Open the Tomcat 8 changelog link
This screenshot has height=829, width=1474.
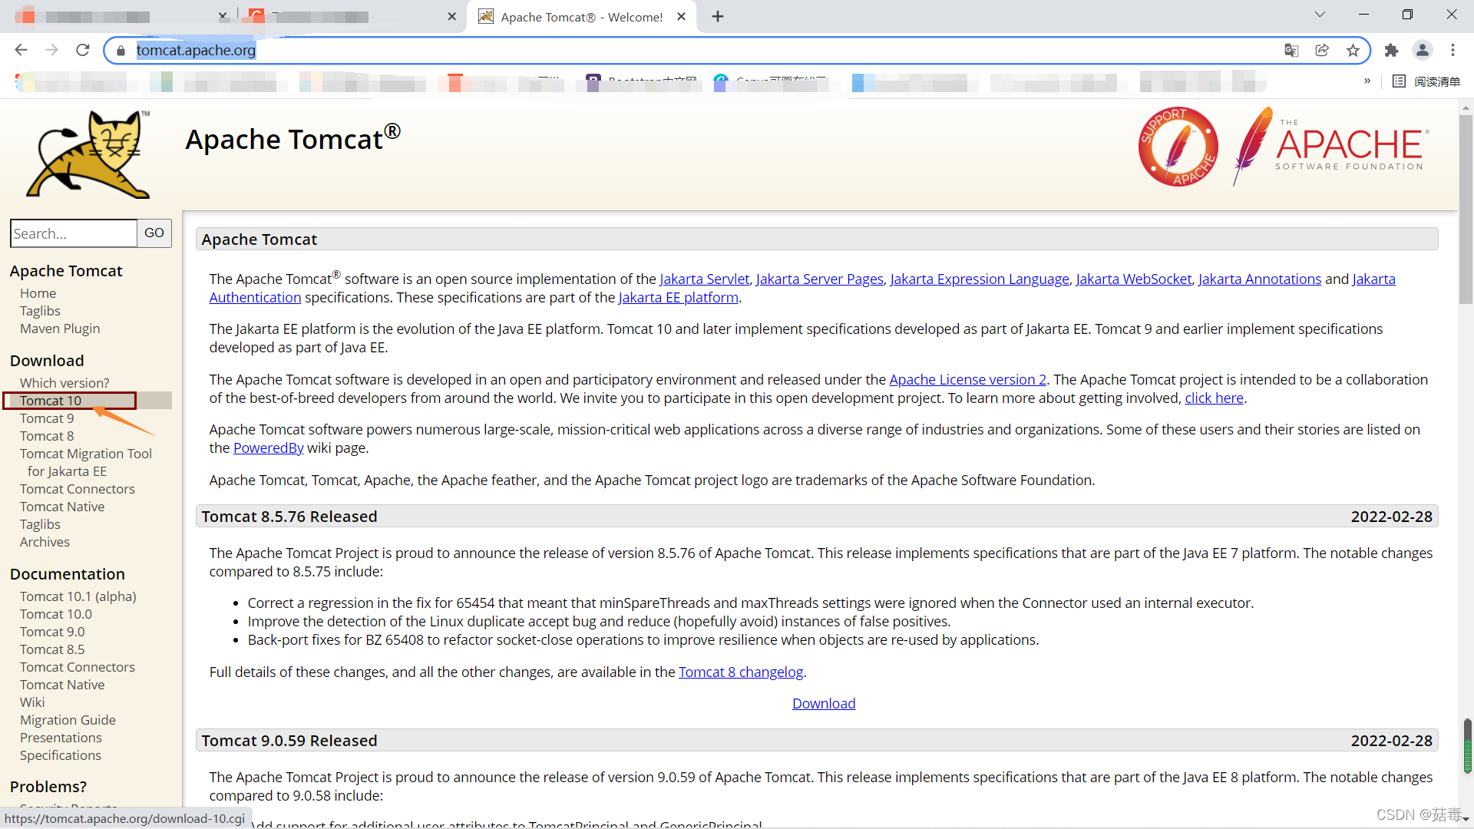[x=740, y=672]
